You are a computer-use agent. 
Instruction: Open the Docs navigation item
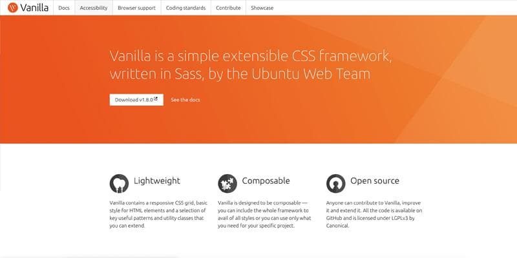pos(64,8)
